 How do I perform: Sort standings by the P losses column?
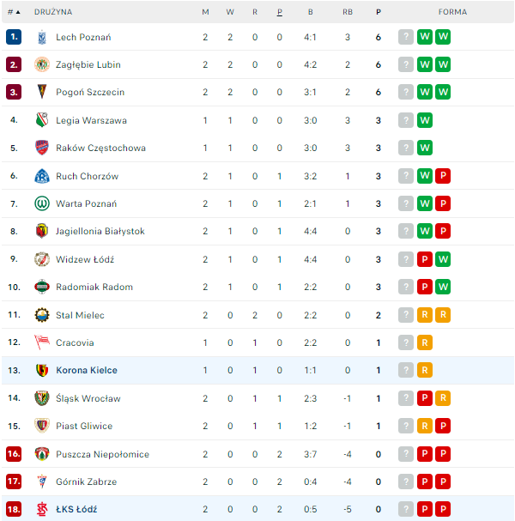(x=280, y=12)
